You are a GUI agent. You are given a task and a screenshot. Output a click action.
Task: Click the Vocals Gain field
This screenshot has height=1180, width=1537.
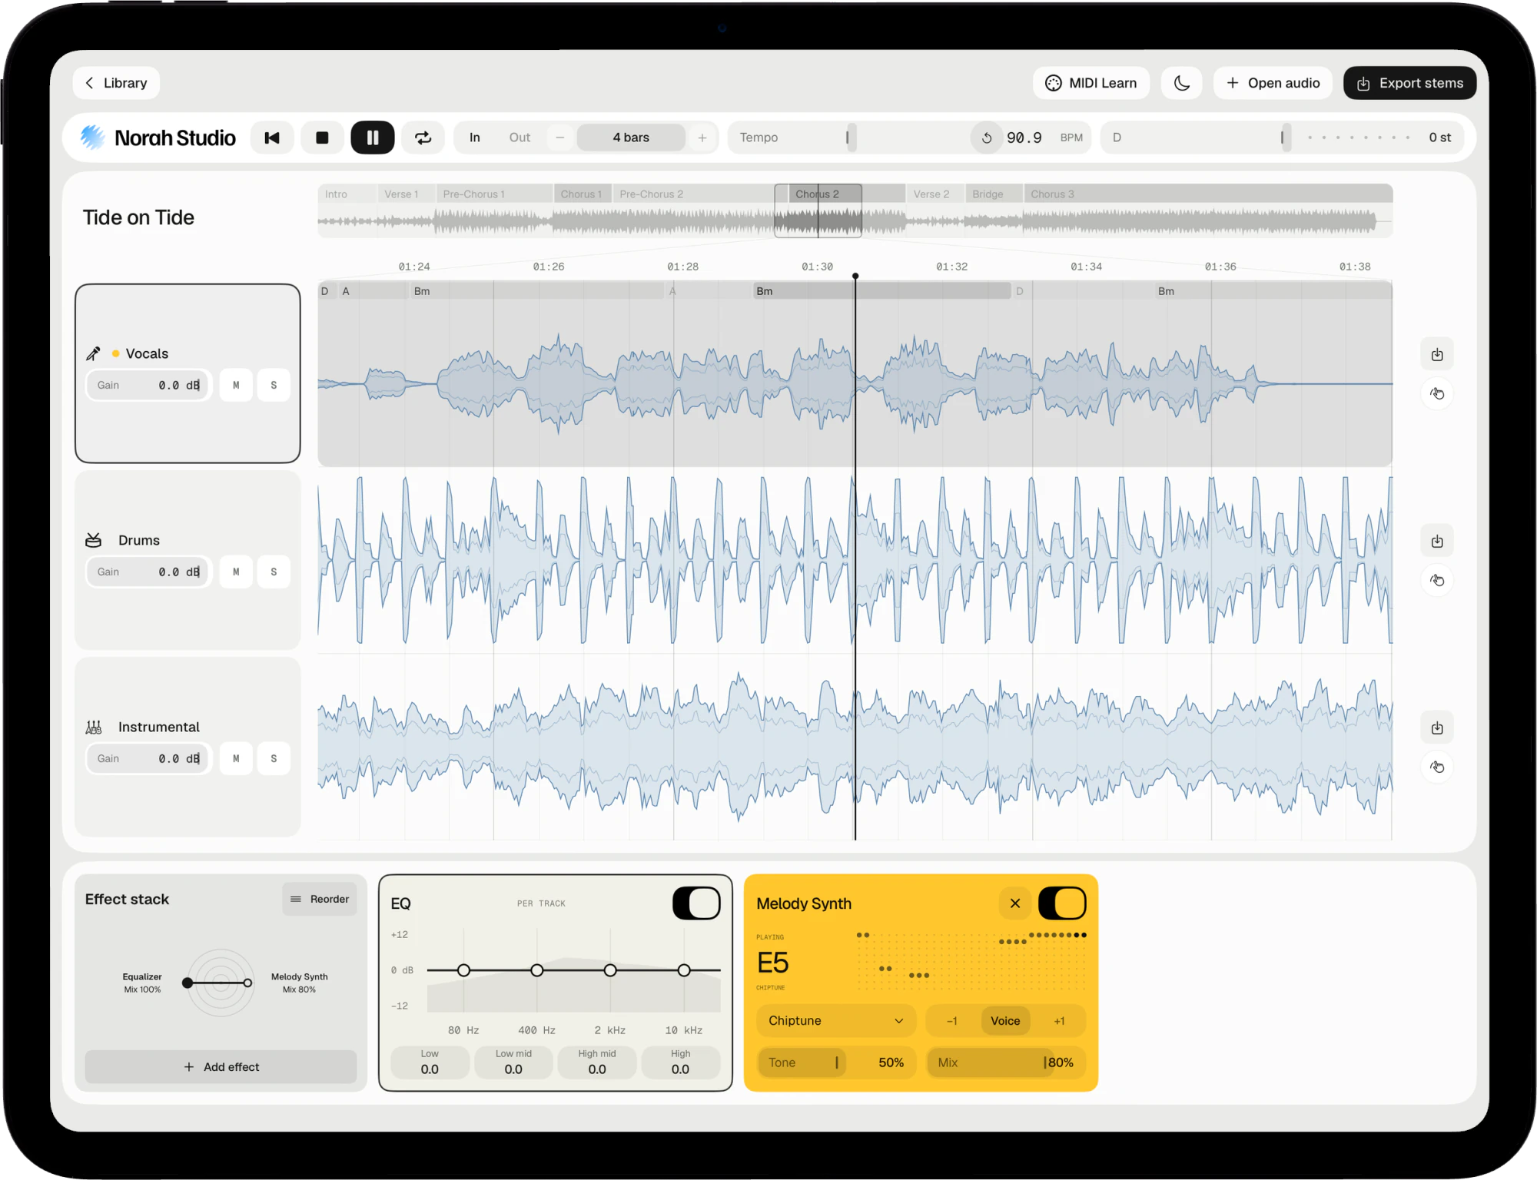pos(148,385)
